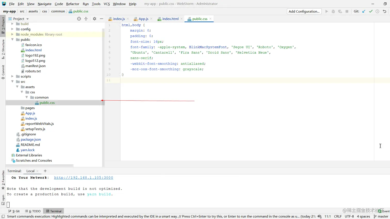Click Git Update Project arrow icon
390x219 pixels.
click(x=364, y=11)
